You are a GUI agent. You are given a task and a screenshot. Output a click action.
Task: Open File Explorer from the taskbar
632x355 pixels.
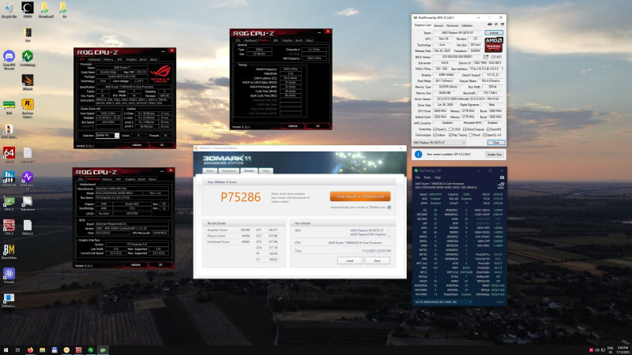[x=43, y=350]
